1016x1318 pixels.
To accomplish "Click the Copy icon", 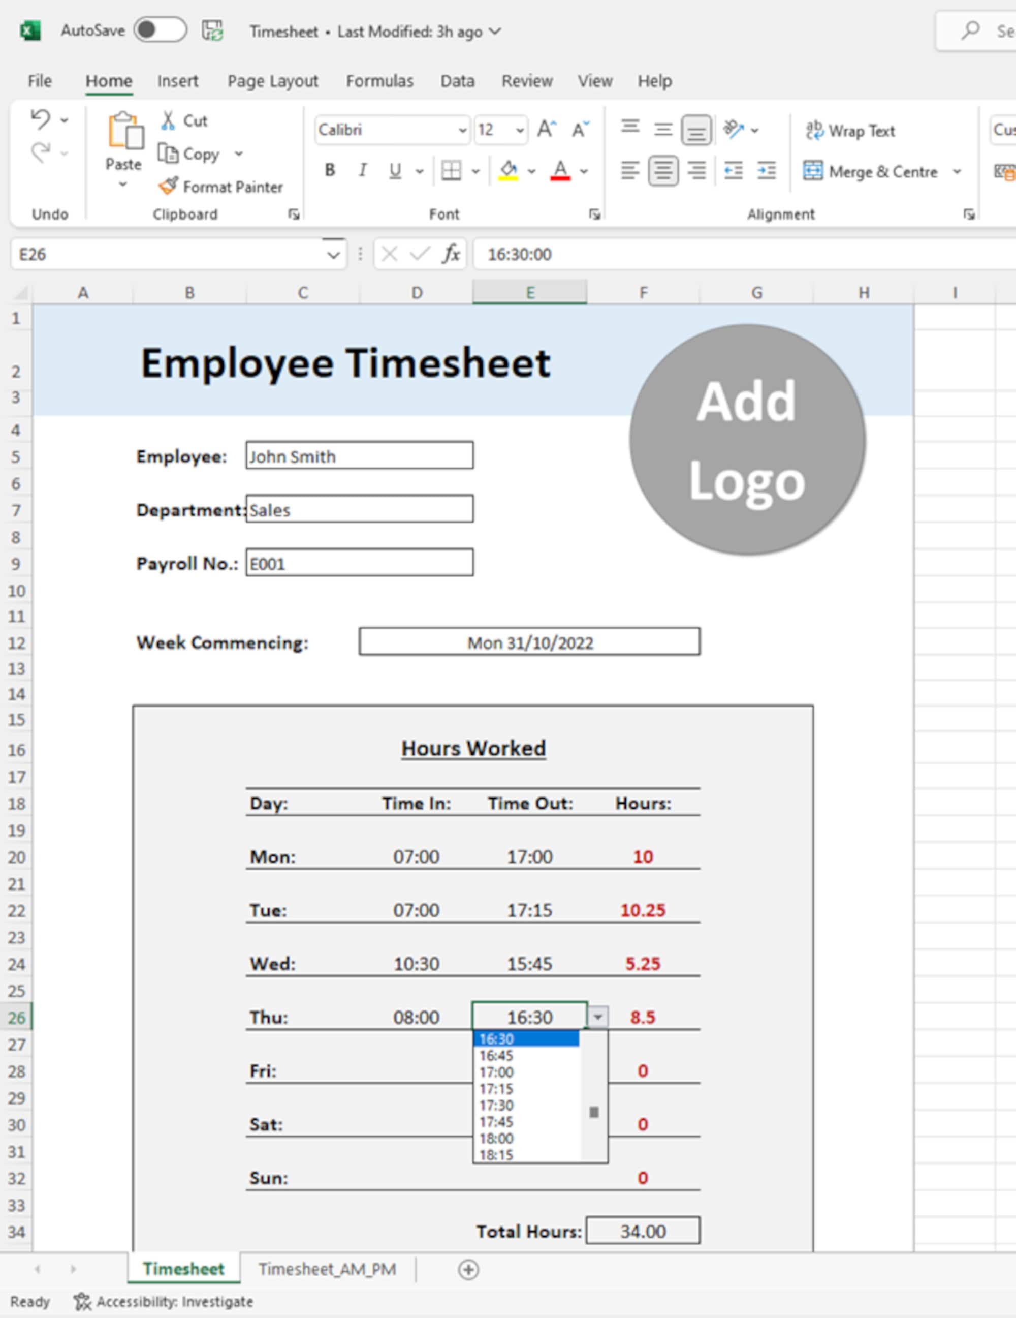I will (193, 154).
